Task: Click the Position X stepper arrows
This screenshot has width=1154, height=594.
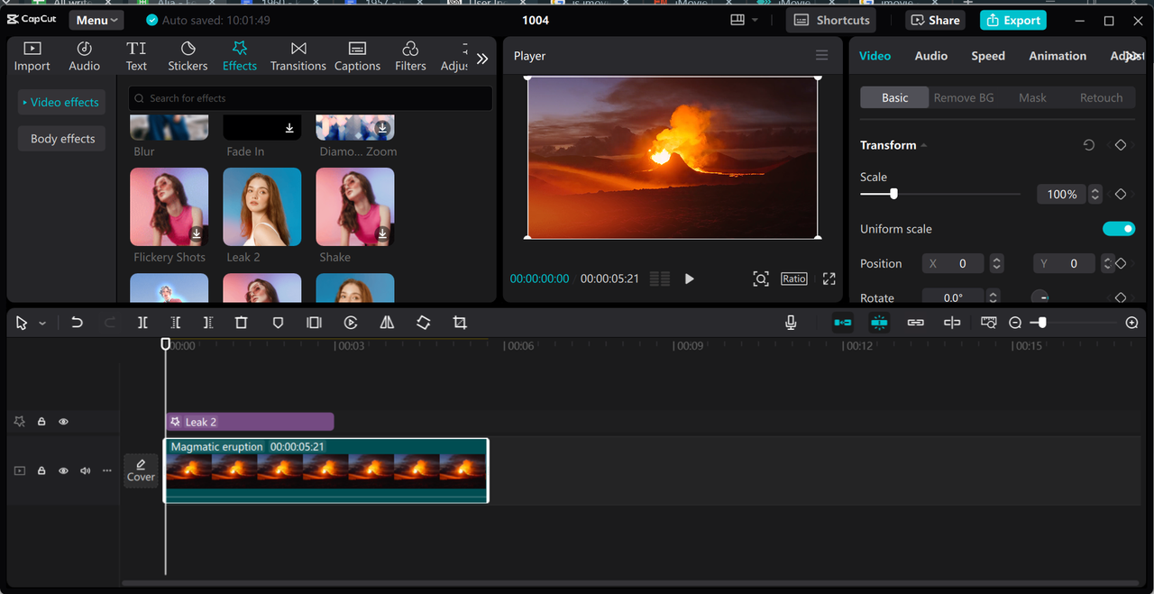Action: pos(996,263)
